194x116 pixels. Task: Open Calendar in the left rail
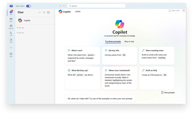pos(11,27)
